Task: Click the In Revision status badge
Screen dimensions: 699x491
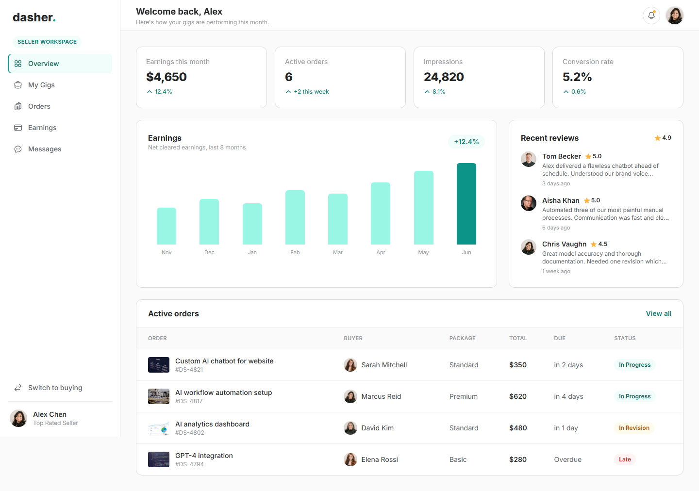Action: (634, 428)
